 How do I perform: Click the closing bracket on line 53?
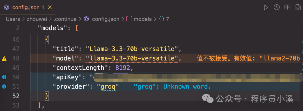[40, 105]
